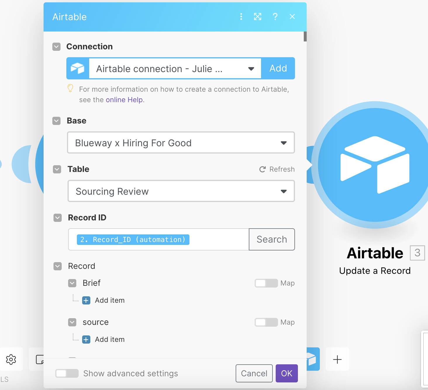The width and height of the screenshot is (428, 390).
Task: Click the blue Airtable icon in bottom toolbar
Action: (313, 359)
